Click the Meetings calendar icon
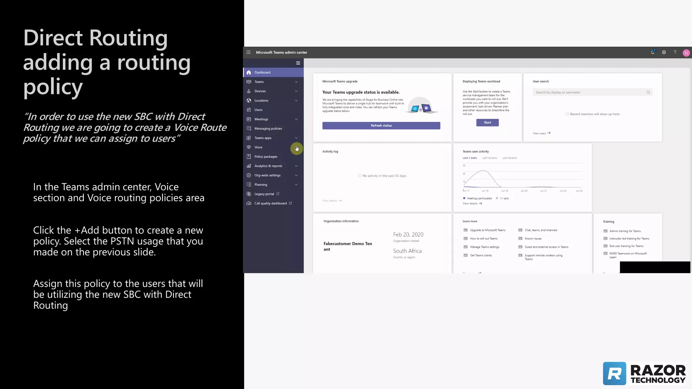This screenshot has height=389, width=692. (x=249, y=119)
